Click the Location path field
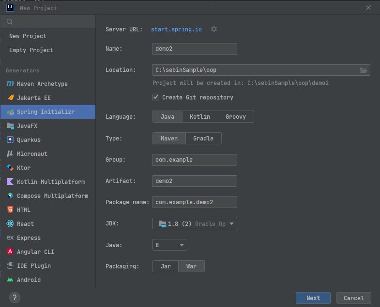Viewport: 380px width, 307px height. coord(261,70)
